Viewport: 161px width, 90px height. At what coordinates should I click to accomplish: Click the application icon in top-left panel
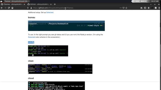pyautogui.click(x=1, y=1)
